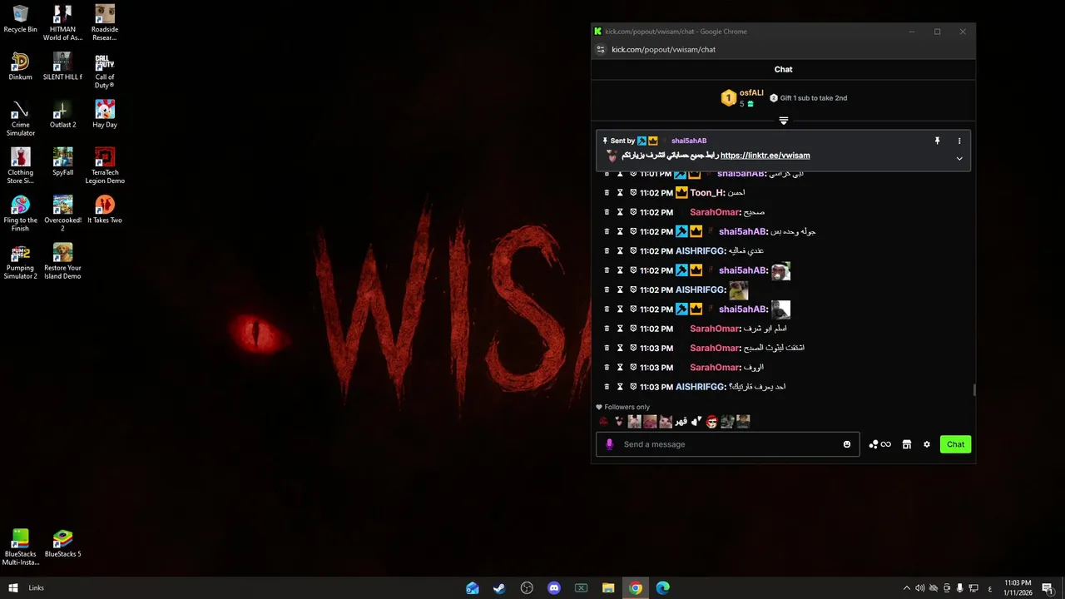Focus the Send a message field

[728, 444]
